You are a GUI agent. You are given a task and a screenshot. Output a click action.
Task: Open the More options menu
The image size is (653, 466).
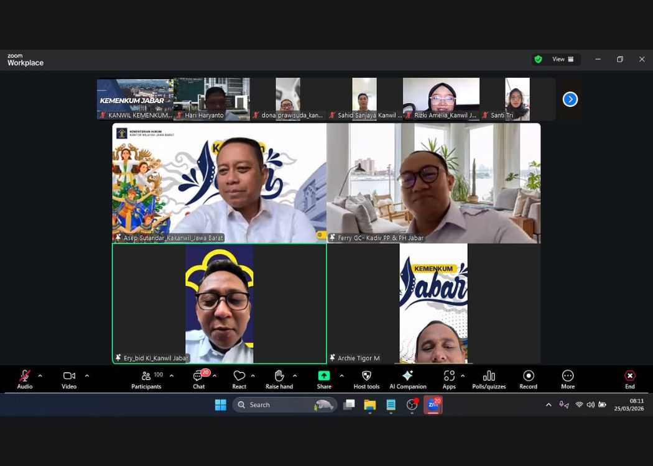(567, 379)
